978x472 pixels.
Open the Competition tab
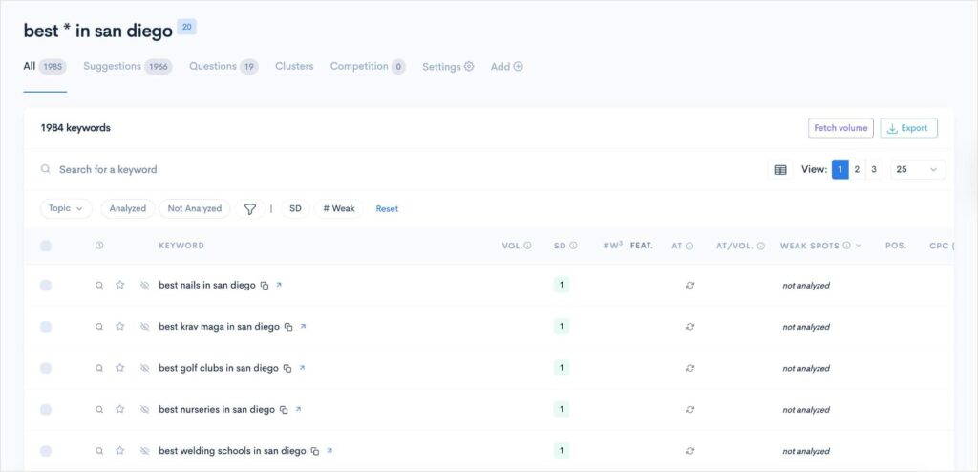[x=368, y=66]
